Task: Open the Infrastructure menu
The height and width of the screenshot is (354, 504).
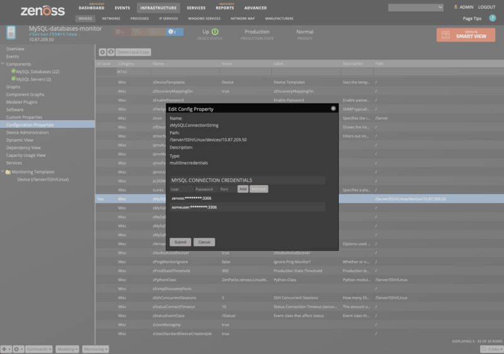Action: pyautogui.click(x=159, y=8)
